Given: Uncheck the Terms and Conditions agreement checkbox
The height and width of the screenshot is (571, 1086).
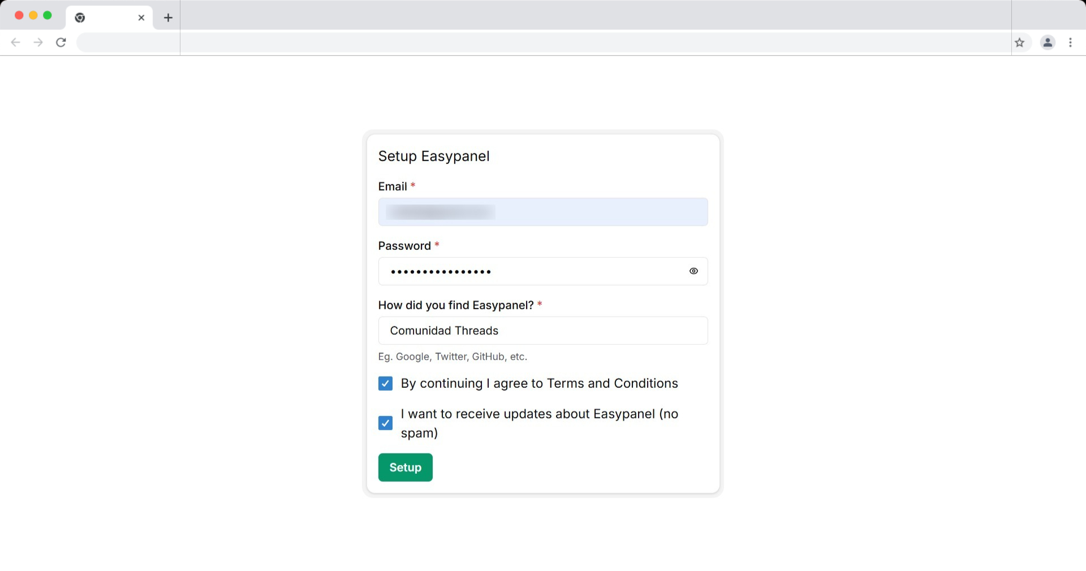Looking at the screenshot, I should 385,384.
